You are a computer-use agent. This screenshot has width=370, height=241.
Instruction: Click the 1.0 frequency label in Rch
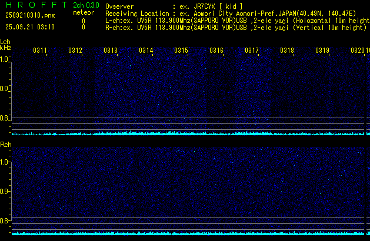tap(5, 162)
